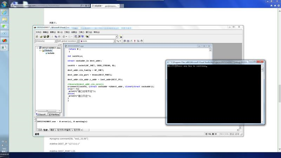This screenshot has height=158, width=281.
Task: Open the WeChat icon on the taskbar
Action: [5, 26]
